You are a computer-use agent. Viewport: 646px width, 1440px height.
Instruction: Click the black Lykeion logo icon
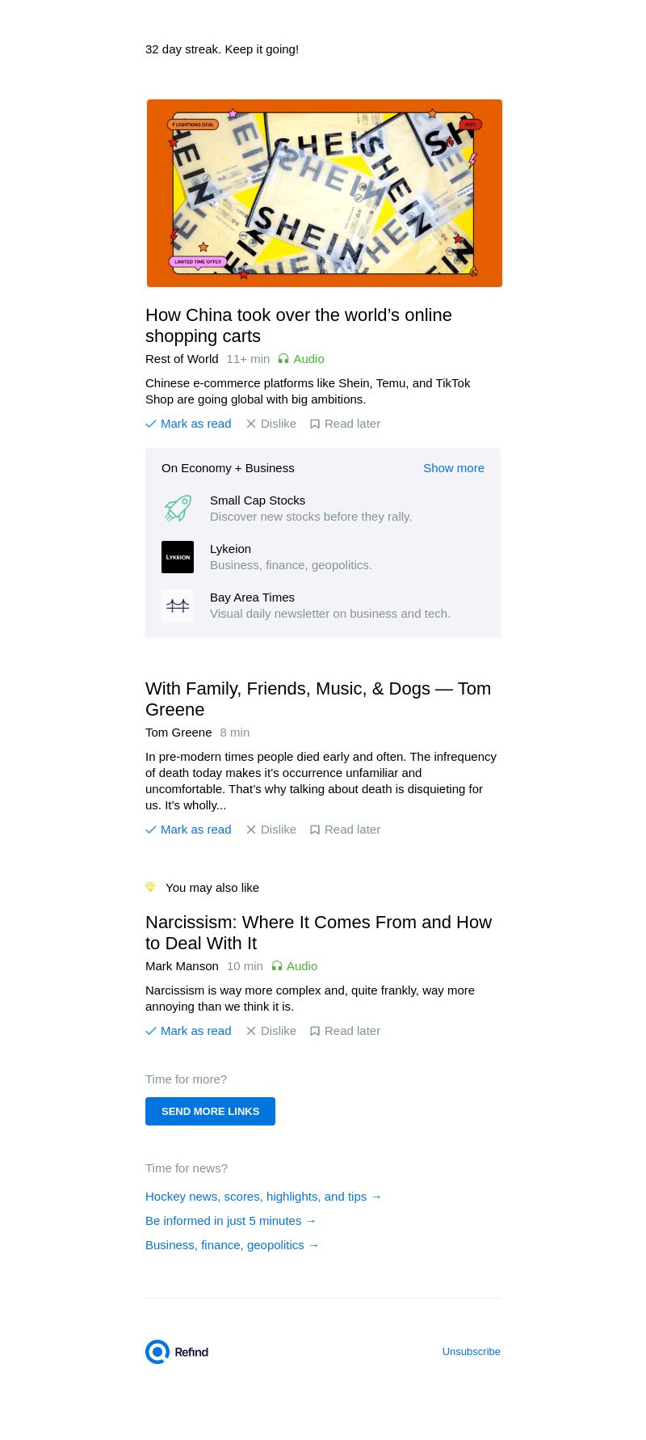click(x=178, y=557)
